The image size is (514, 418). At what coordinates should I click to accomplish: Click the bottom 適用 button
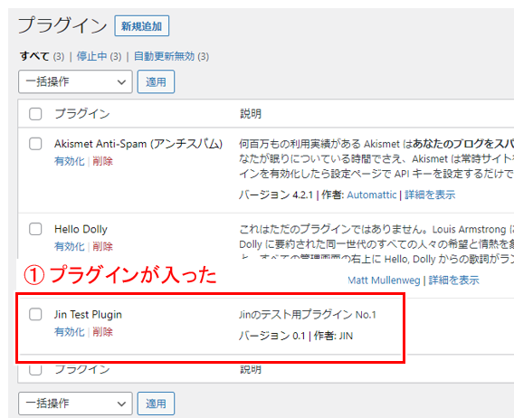(x=156, y=404)
